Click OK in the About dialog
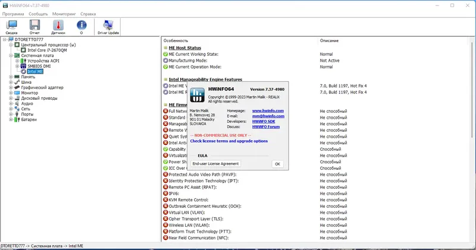The image size is (476, 250). (277, 164)
